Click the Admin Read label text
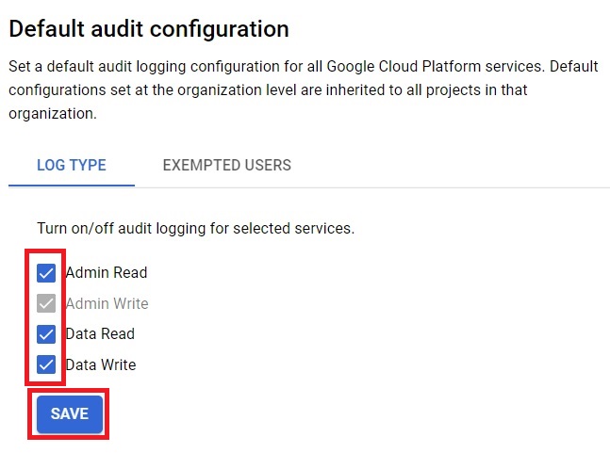 [x=107, y=273]
